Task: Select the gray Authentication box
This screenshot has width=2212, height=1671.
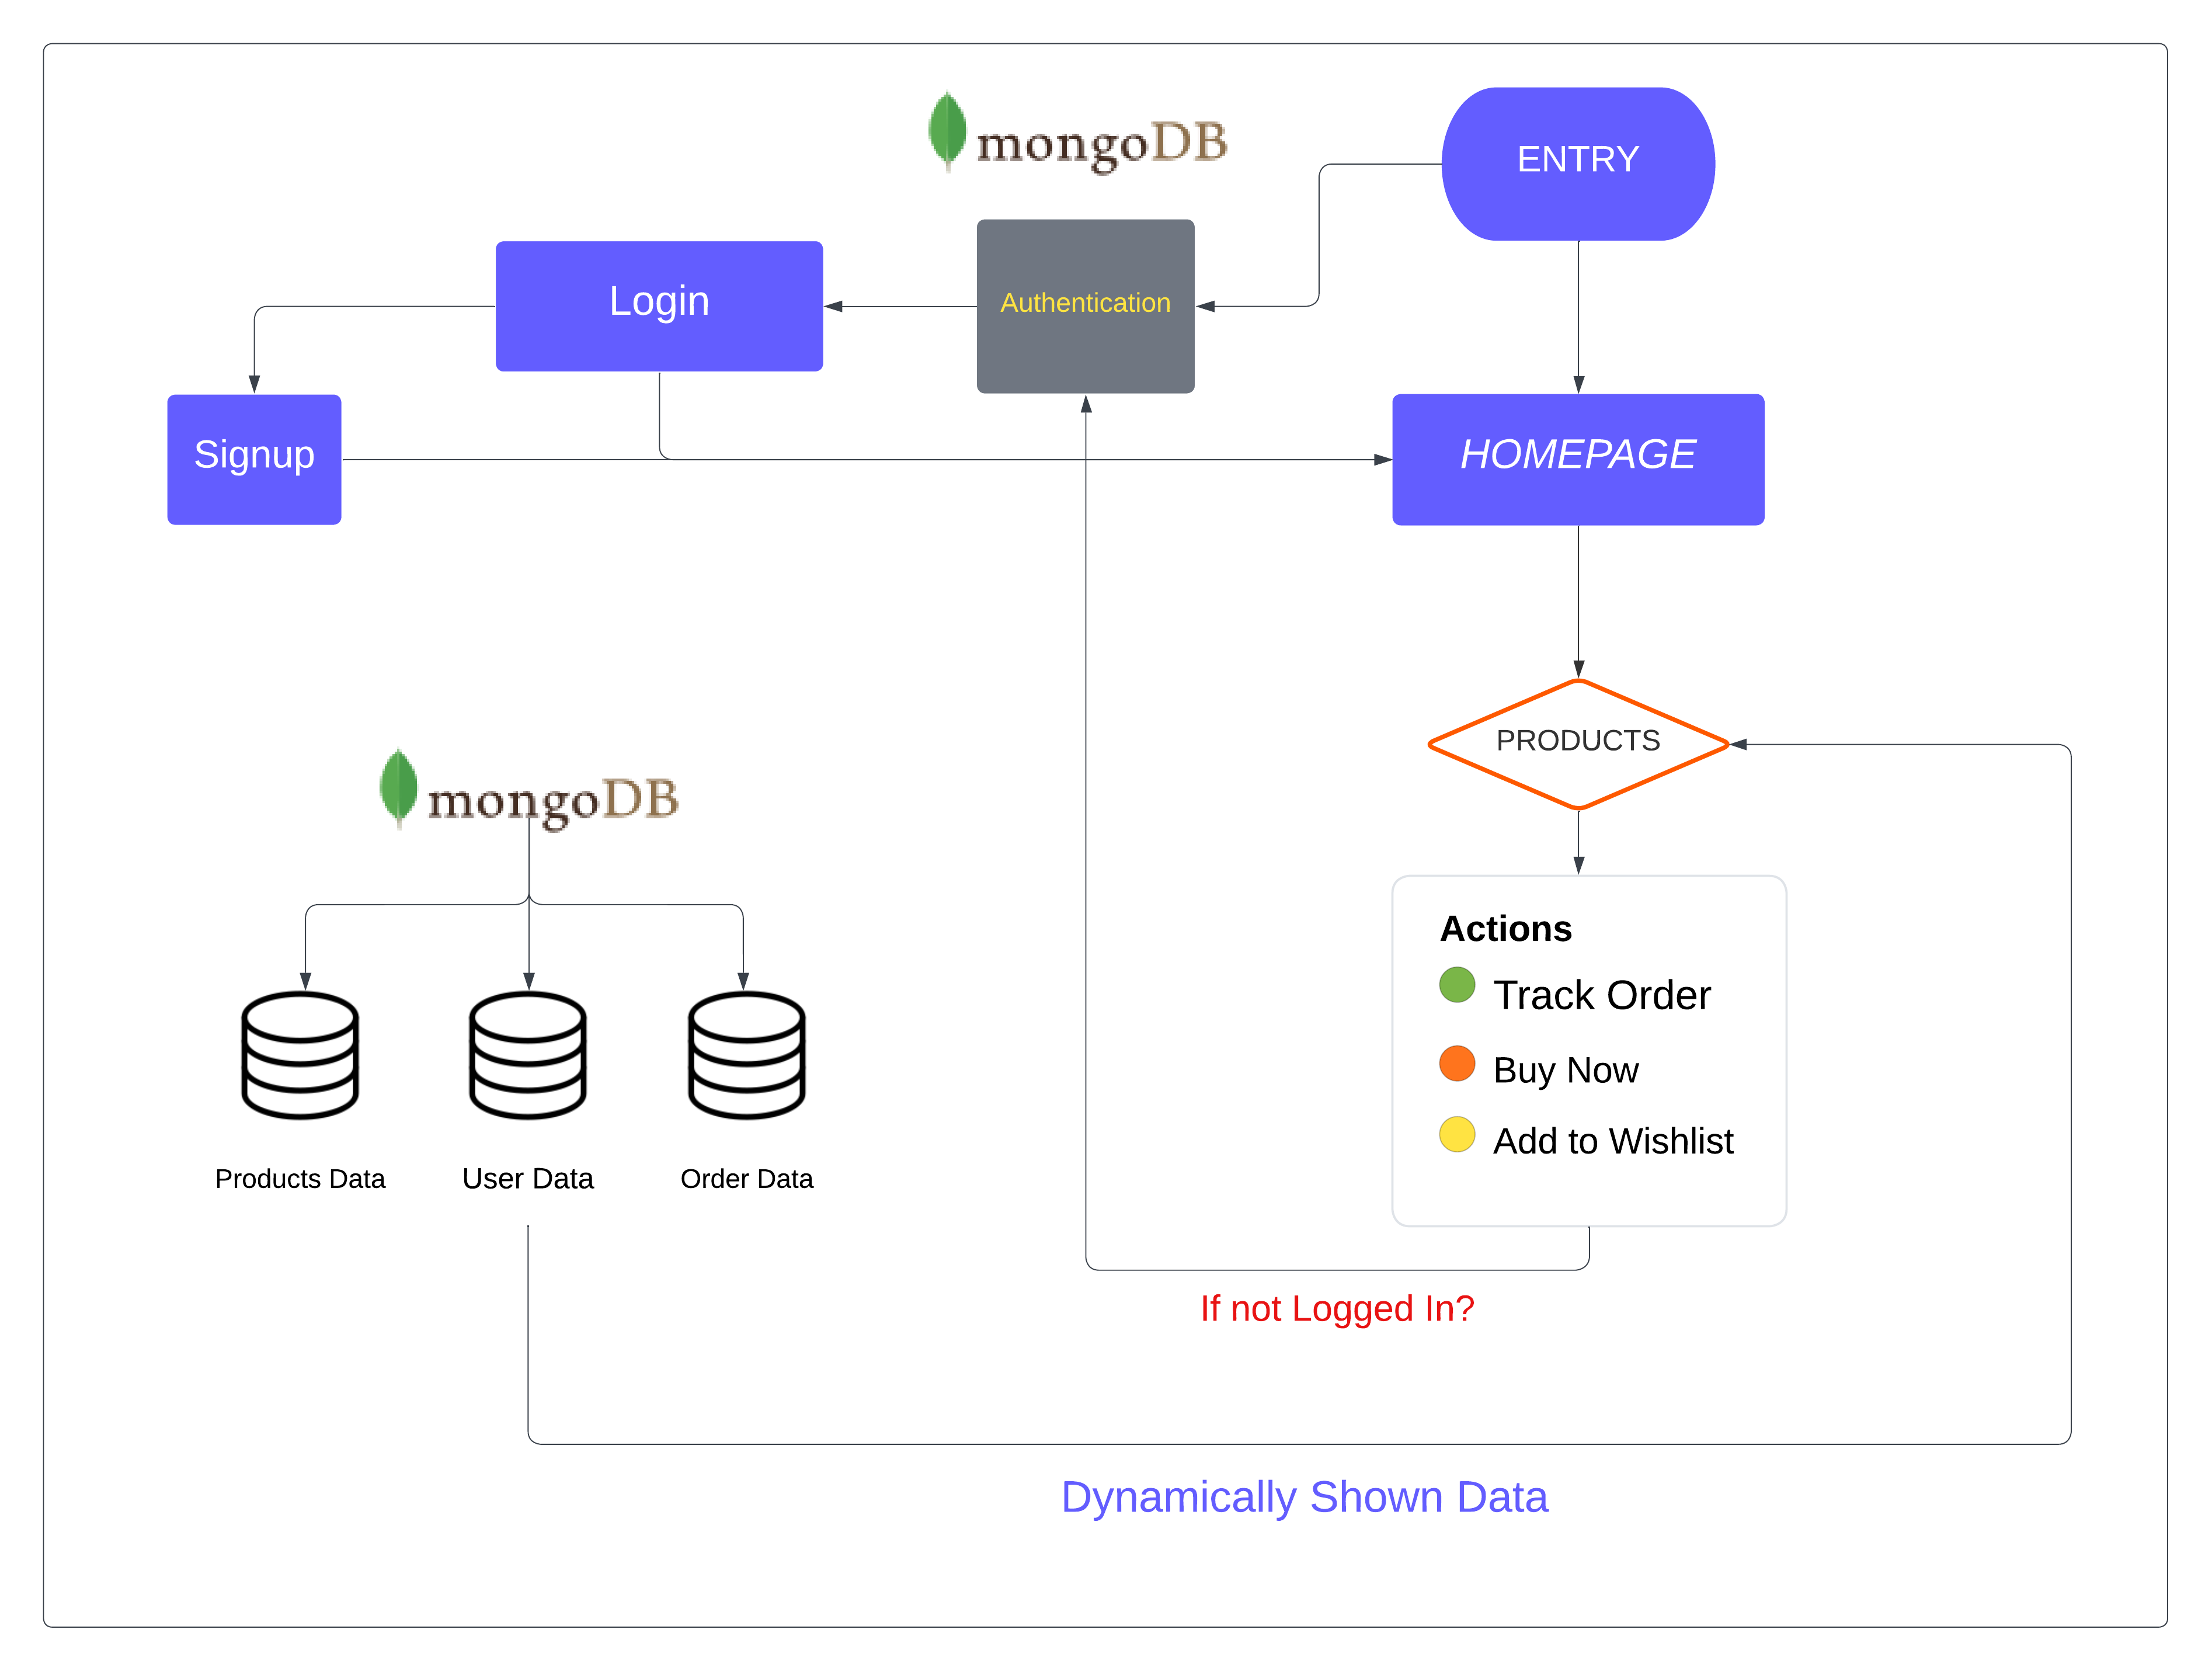Action: 1085,306
